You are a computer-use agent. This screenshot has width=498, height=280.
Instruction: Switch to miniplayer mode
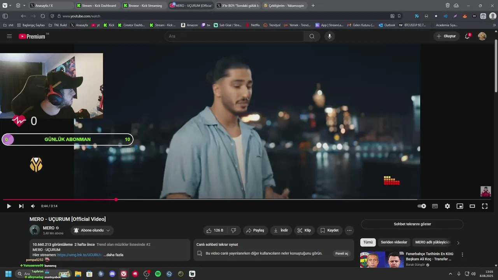[460, 206]
